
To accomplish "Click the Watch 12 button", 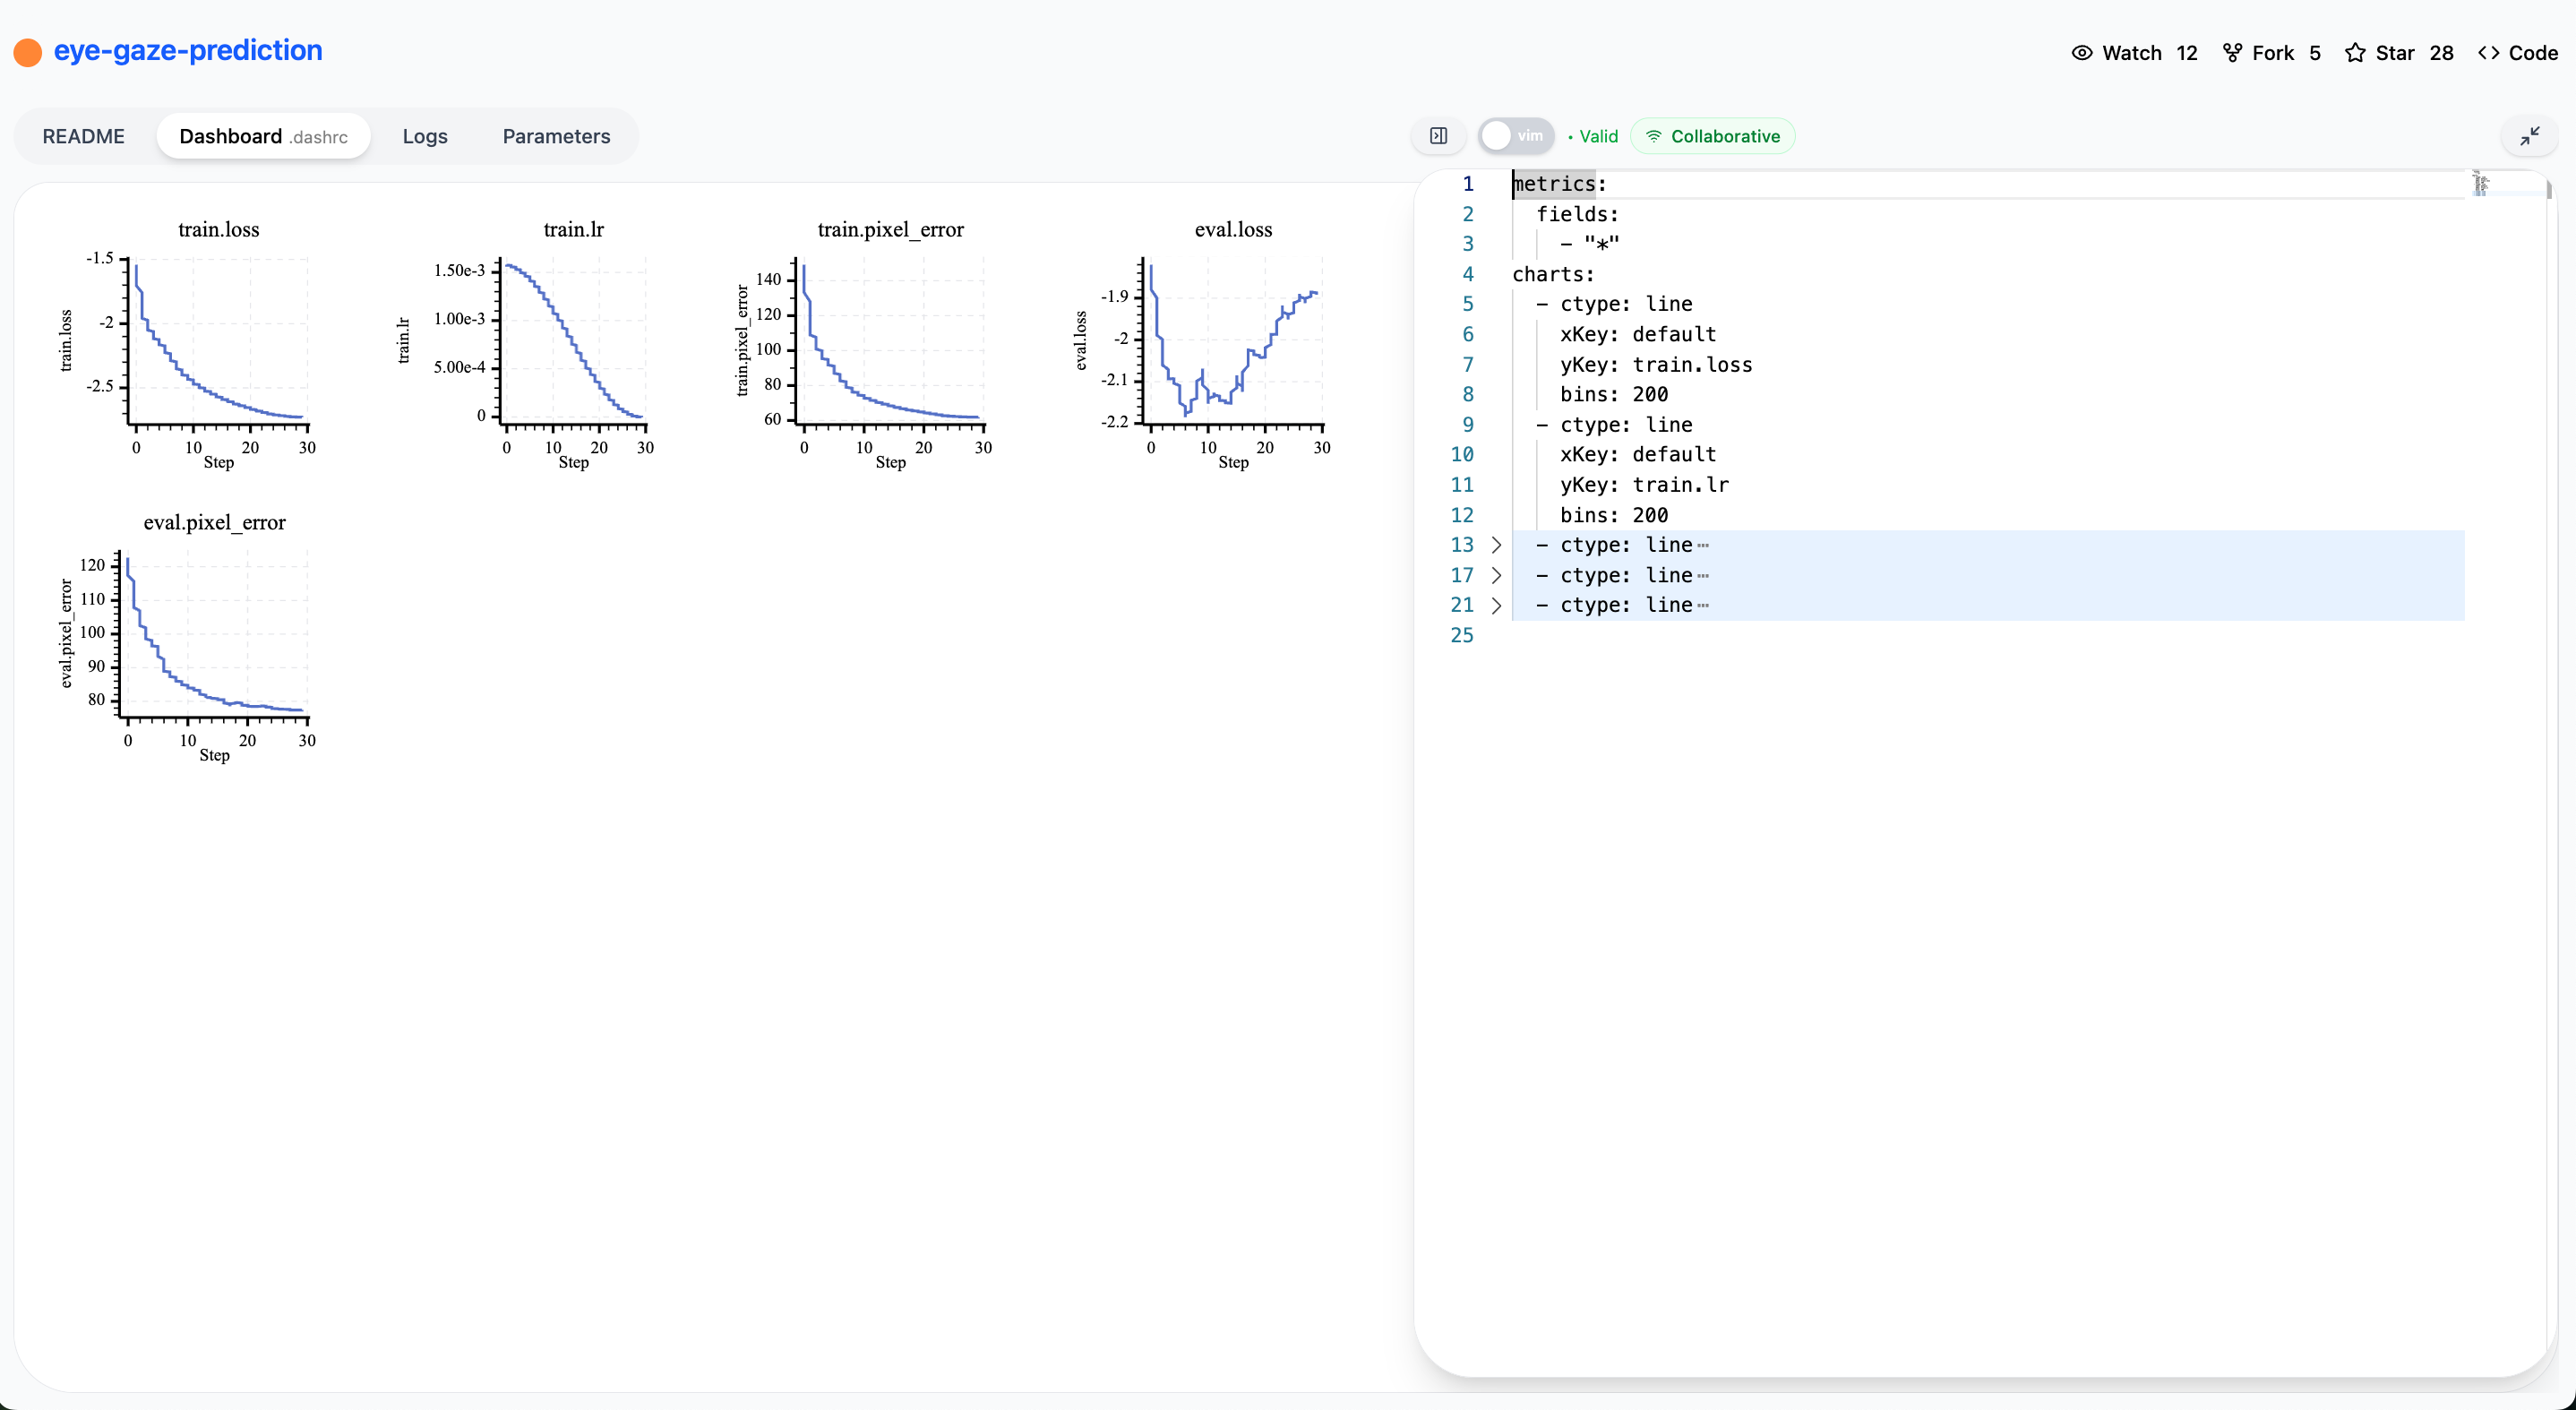I will click(2134, 53).
